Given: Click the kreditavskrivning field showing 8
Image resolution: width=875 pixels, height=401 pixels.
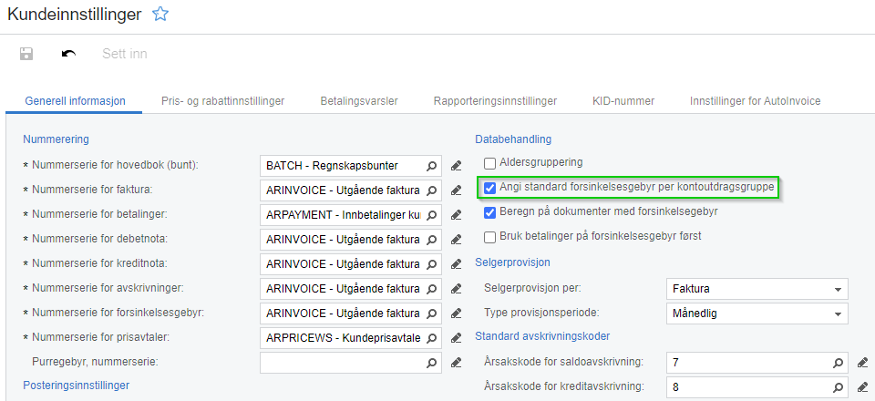Looking at the screenshot, I should point(757,386).
